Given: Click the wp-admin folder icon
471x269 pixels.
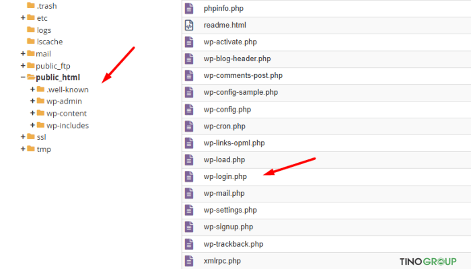Looking at the screenshot, I should pos(40,101).
